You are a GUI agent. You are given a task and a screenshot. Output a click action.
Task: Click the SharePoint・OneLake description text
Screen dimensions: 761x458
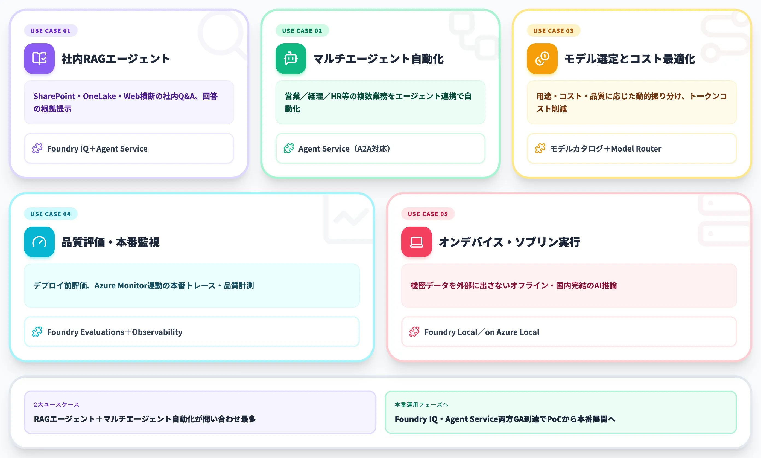(x=125, y=103)
